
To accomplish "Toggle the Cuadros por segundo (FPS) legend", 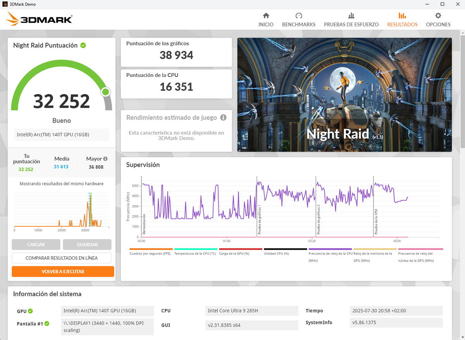I will click(151, 252).
